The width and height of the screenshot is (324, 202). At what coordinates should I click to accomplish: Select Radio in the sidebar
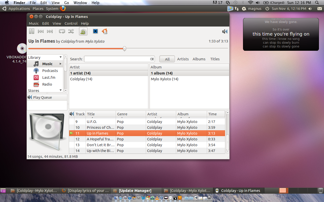click(x=45, y=84)
